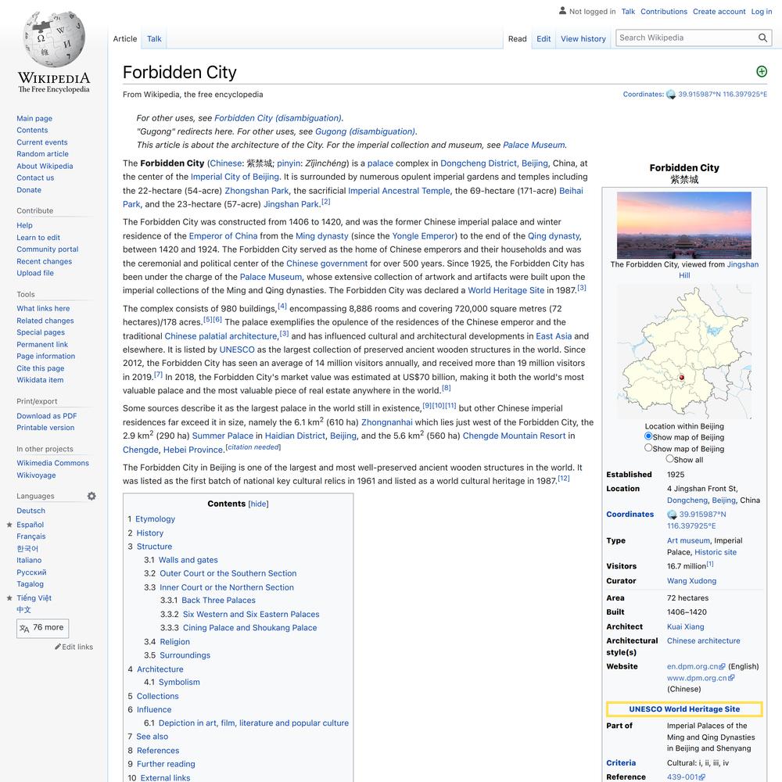The image size is (782, 782).
Task: Jump to Etymology section in Contents
Action: click(x=155, y=519)
